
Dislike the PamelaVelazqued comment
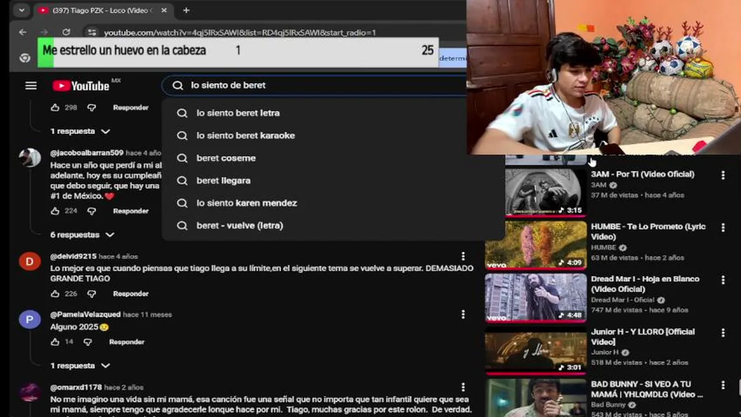pos(88,342)
